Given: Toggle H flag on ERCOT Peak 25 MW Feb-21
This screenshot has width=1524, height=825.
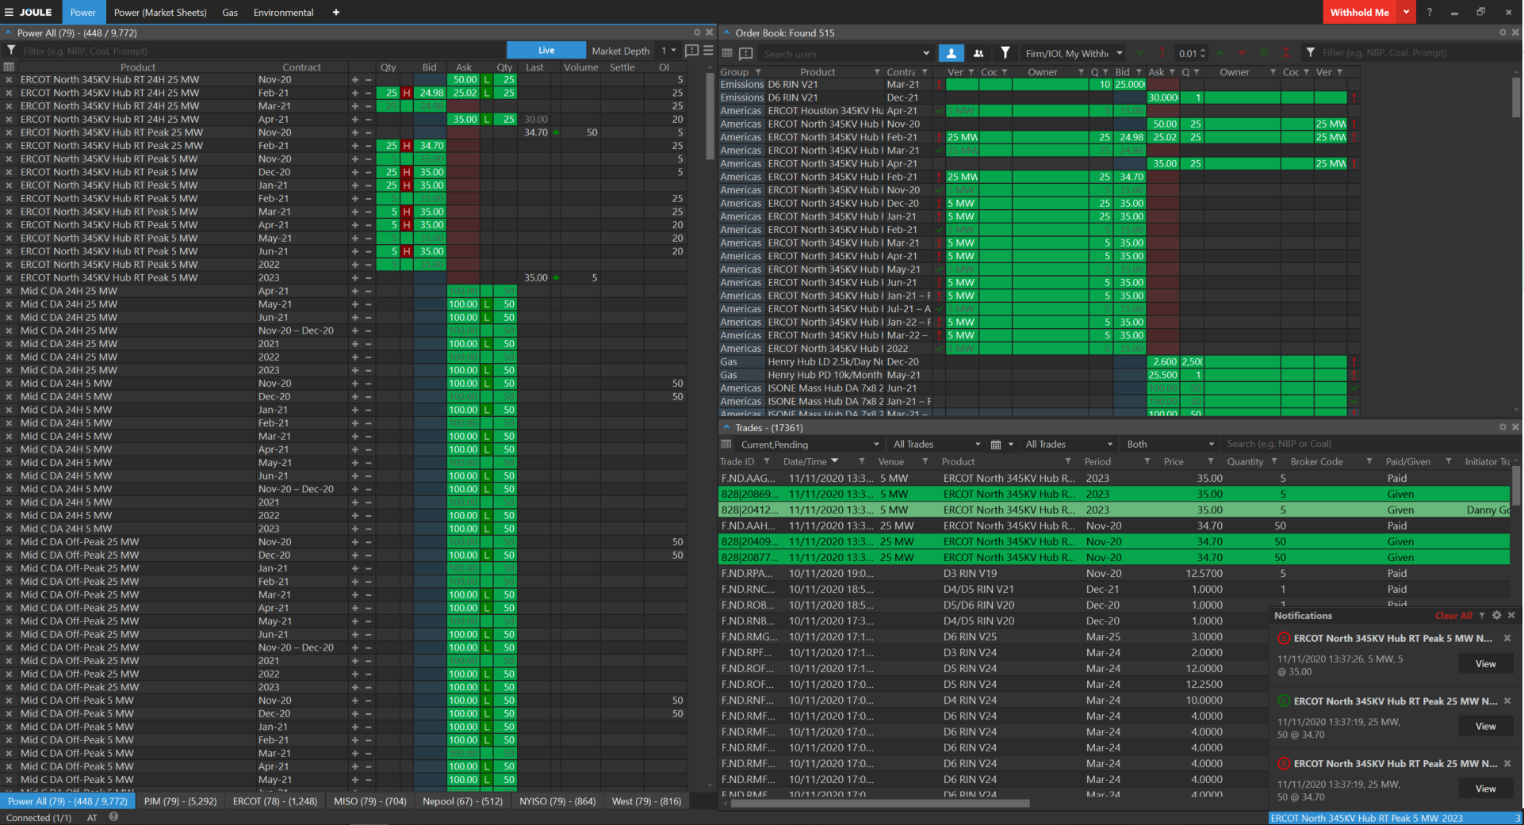Looking at the screenshot, I should tap(407, 146).
